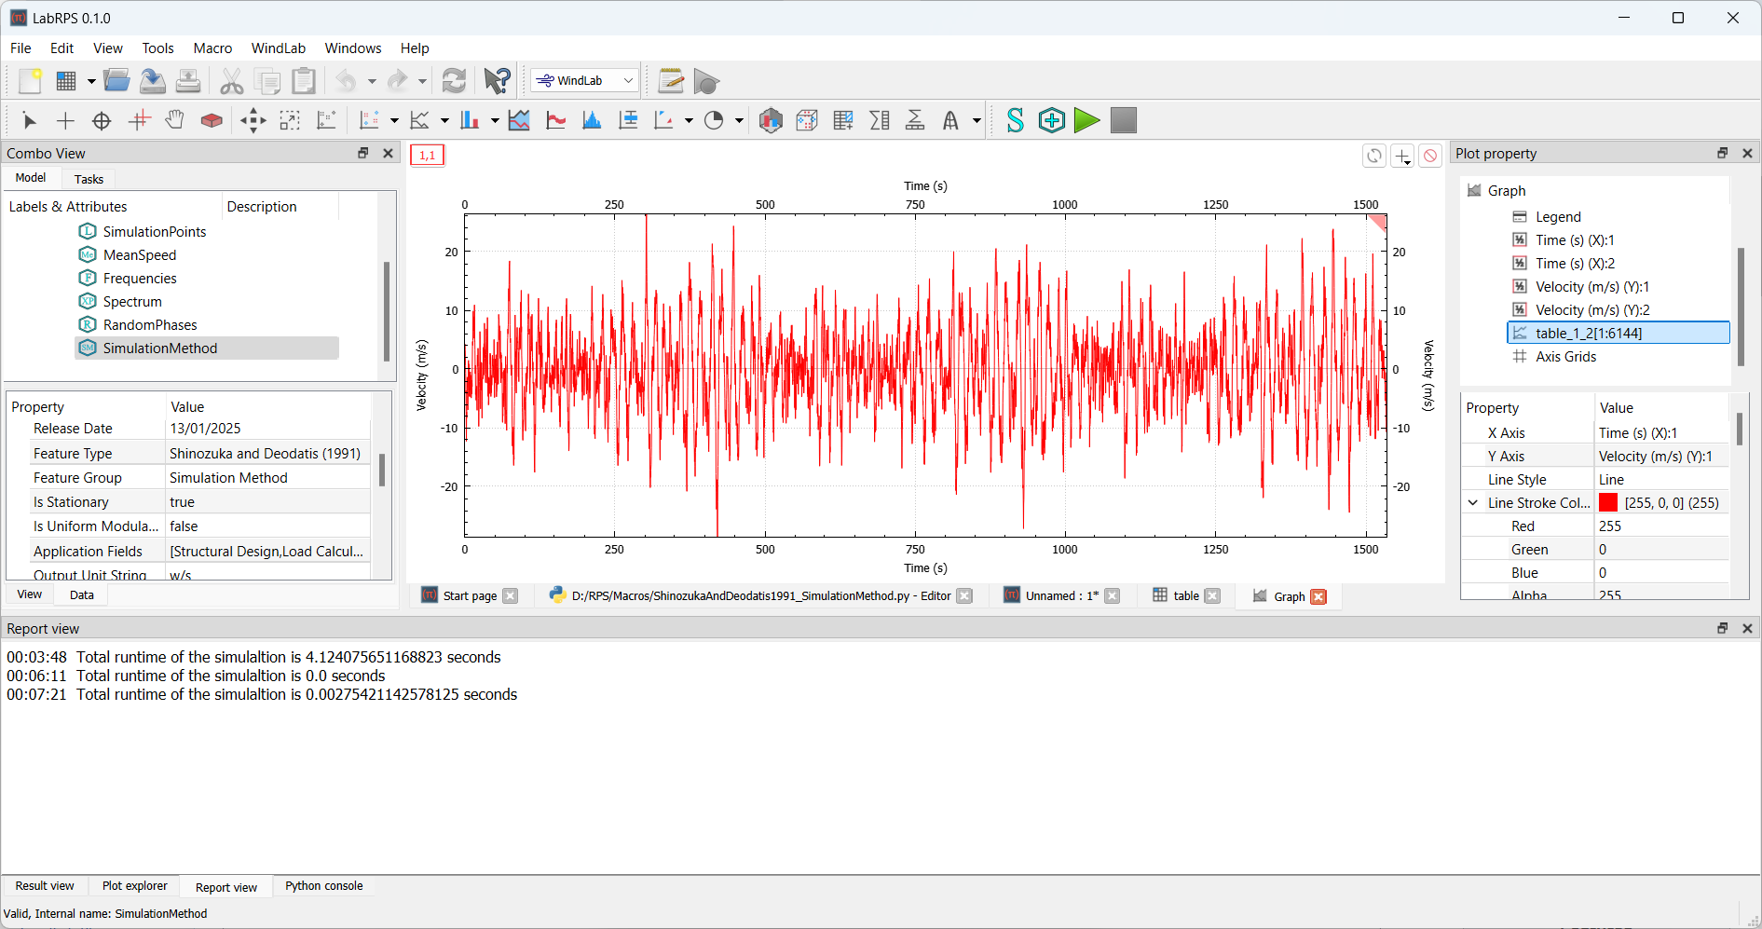Screen dimensions: 1762x929
Task: Click the add layer plus icon above graph
Action: (x=1401, y=156)
